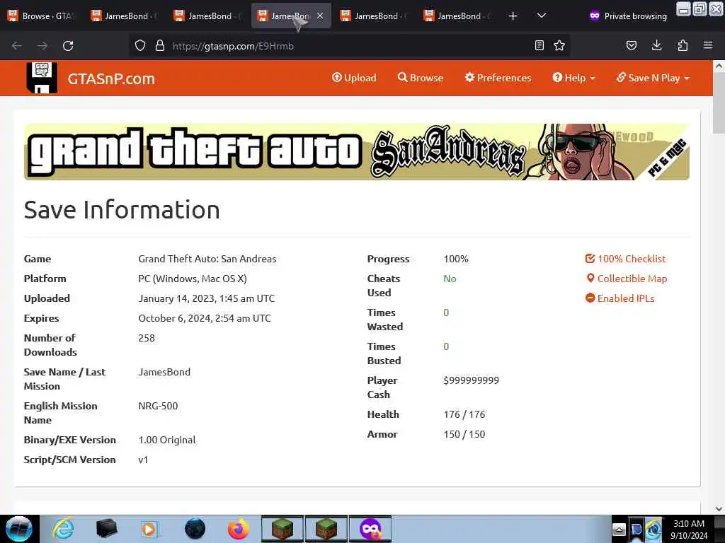Click the 176 / 176 health value
The image size is (725, 543).
(464, 414)
